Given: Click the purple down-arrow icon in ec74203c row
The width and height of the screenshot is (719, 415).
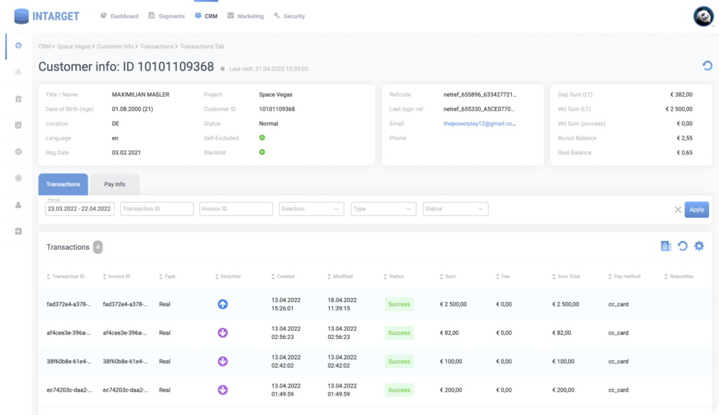Looking at the screenshot, I should pos(223,390).
